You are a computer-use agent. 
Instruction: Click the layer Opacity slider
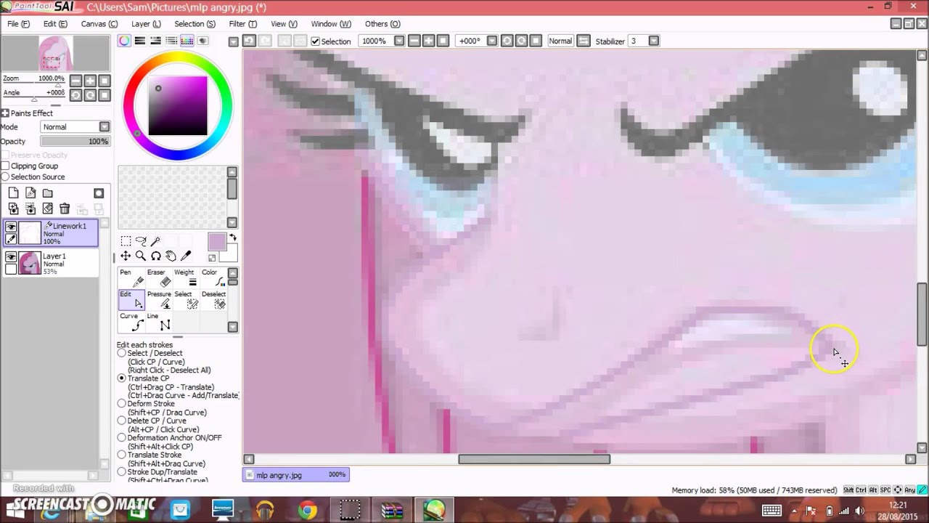pyautogui.click(x=75, y=142)
